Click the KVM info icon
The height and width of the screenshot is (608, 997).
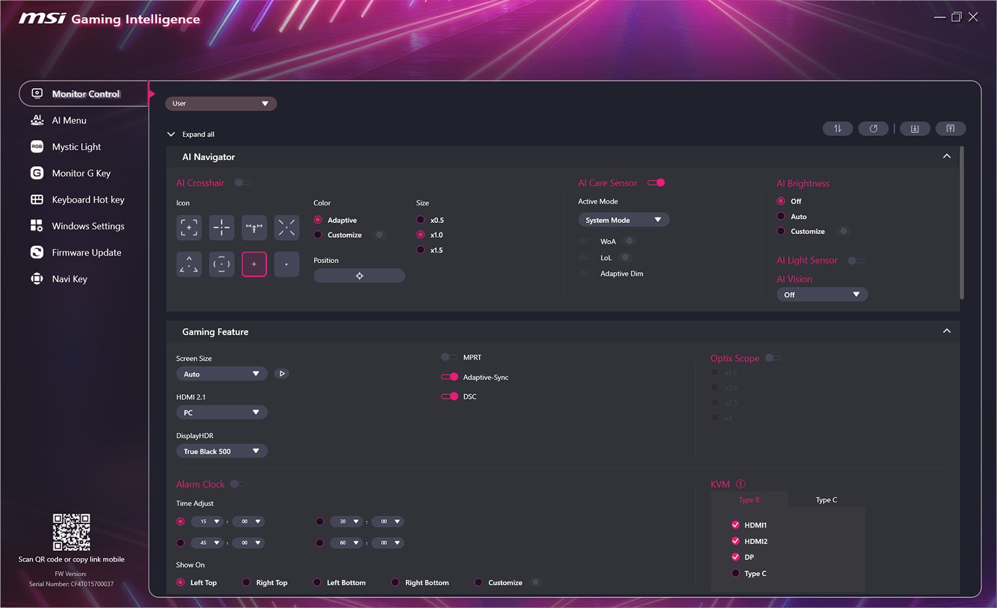(x=741, y=484)
